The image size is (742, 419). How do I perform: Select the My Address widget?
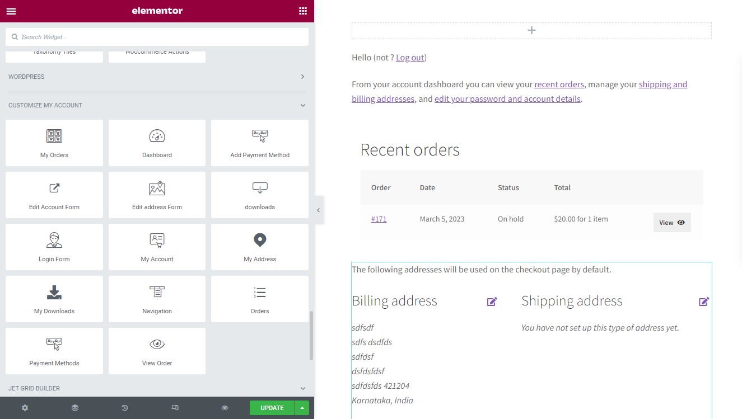[x=260, y=247]
